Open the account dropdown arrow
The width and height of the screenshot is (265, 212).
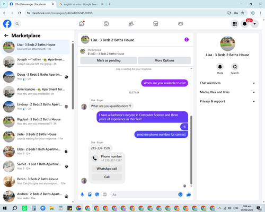(254, 24)
